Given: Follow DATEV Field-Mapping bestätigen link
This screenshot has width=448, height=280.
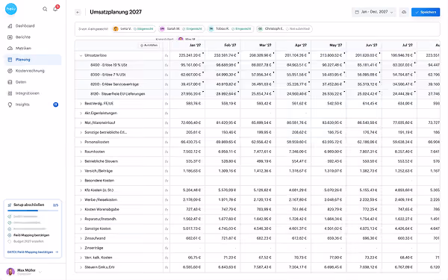Looking at the screenshot, I should click(33, 252).
